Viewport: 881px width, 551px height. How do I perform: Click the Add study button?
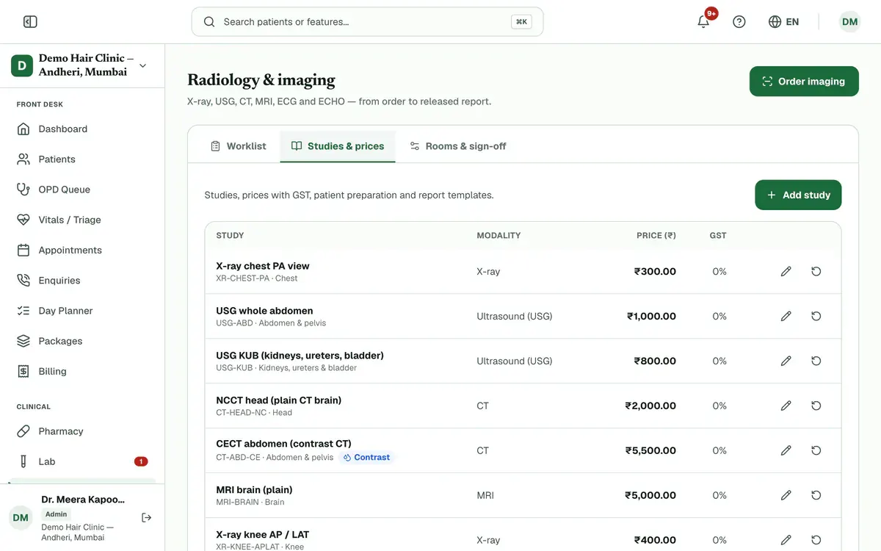[x=798, y=195]
